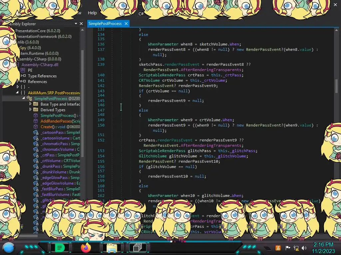Viewport: 341px width, 255px height.
Task: Click the AkilliMum.SRP.PostProcessing namespace icon
Action: [23, 93]
